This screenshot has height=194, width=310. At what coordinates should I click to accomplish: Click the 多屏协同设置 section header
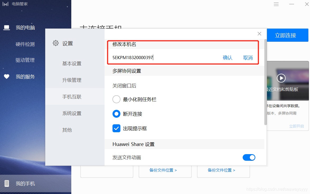(185, 71)
